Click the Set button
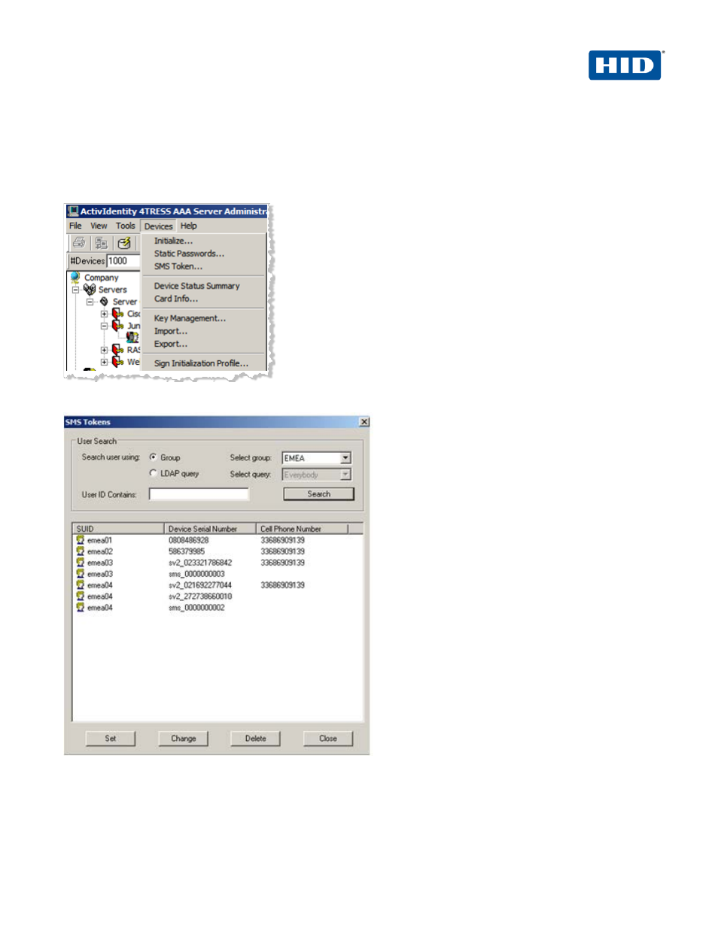The image size is (718, 929). (x=111, y=739)
